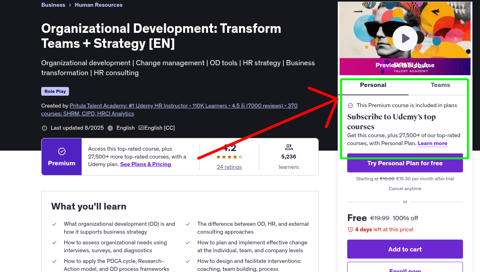The height and width of the screenshot is (272, 480).
Task: Click the learners people icon
Action: click(289, 147)
